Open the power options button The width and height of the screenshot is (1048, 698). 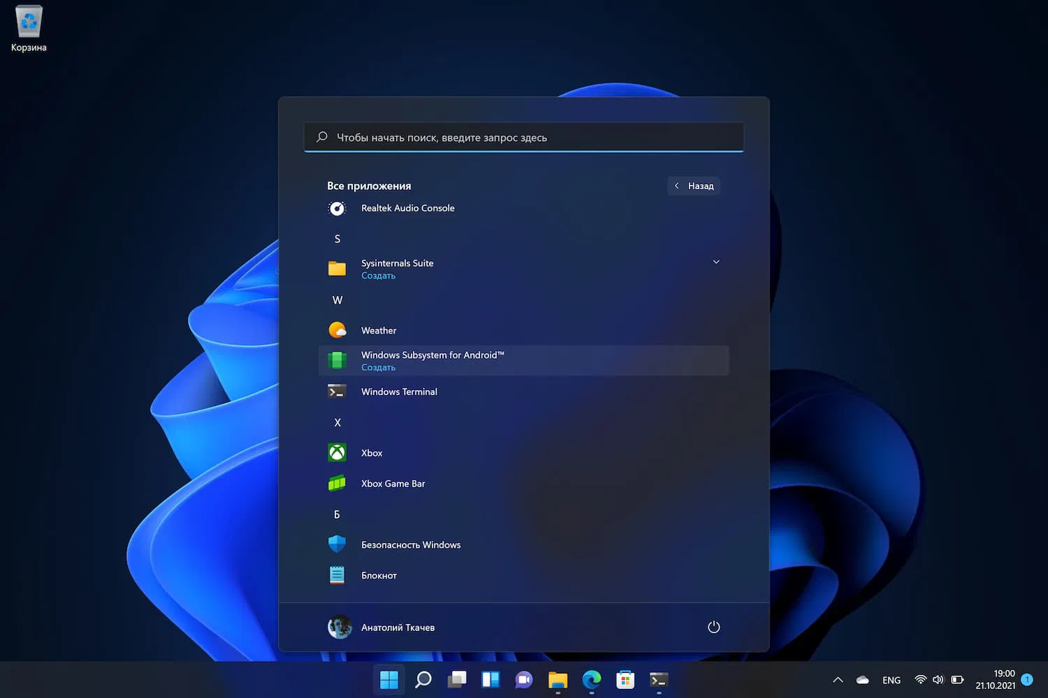tap(713, 627)
